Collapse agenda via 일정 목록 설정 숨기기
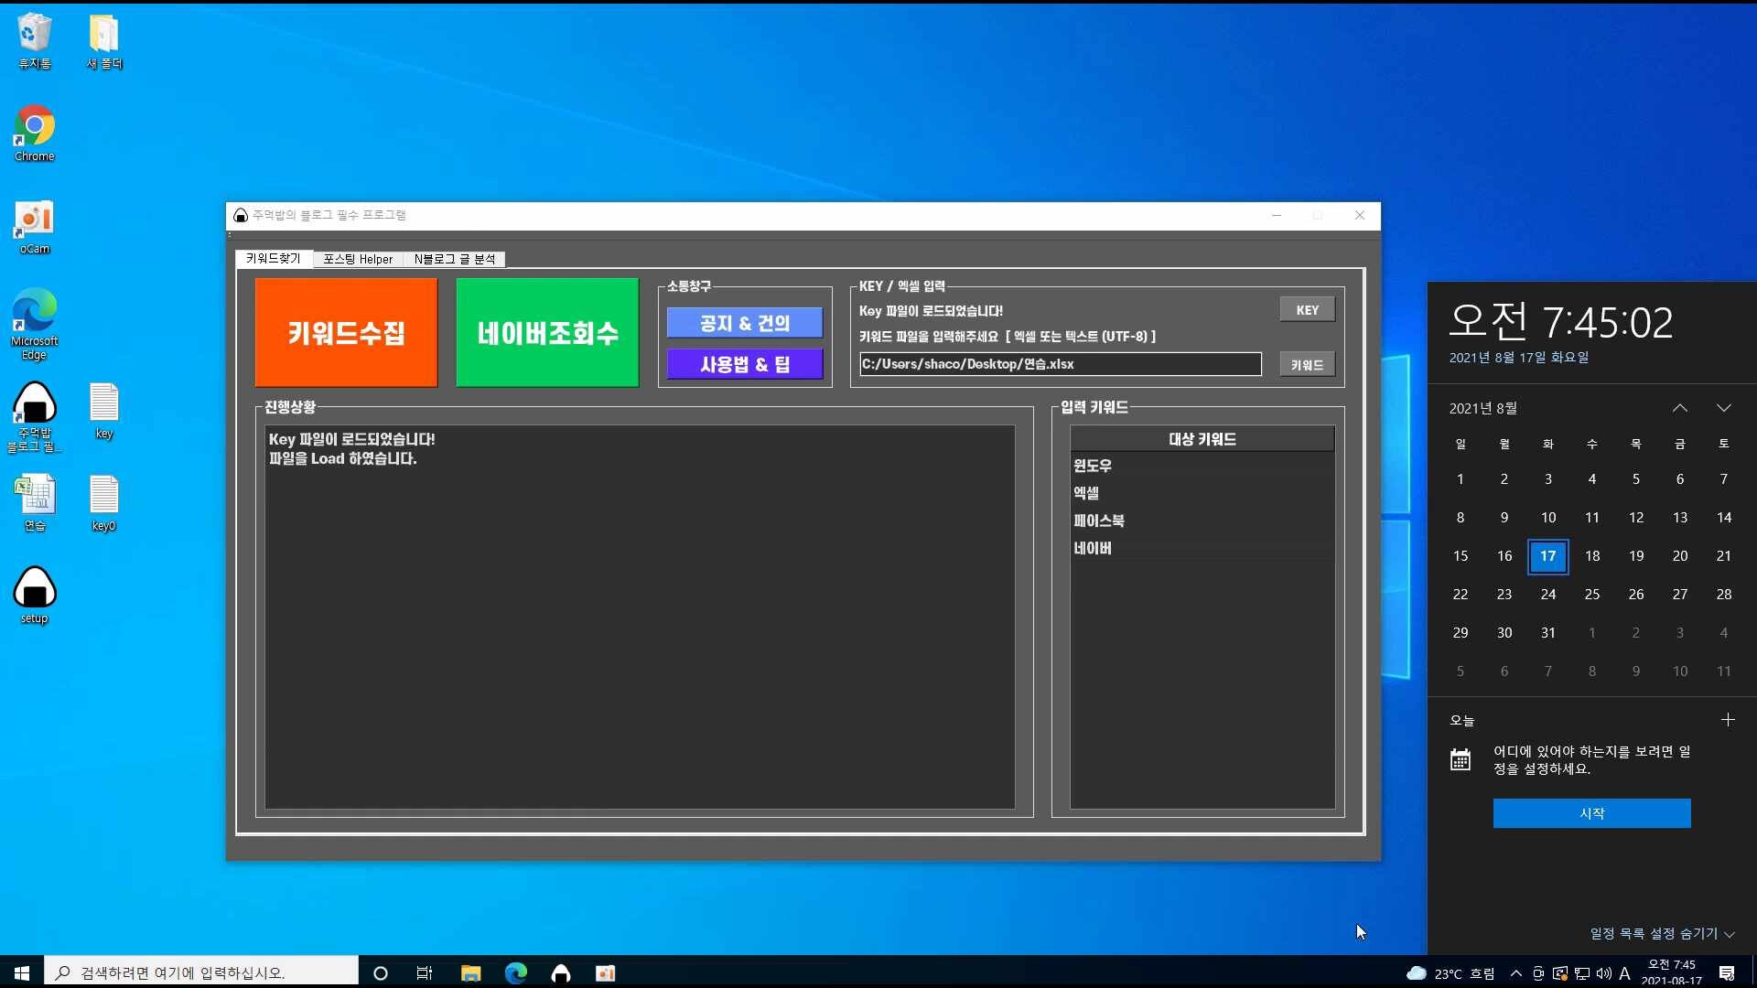The height and width of the screenshot is (988, 1757). (1662, 933)
